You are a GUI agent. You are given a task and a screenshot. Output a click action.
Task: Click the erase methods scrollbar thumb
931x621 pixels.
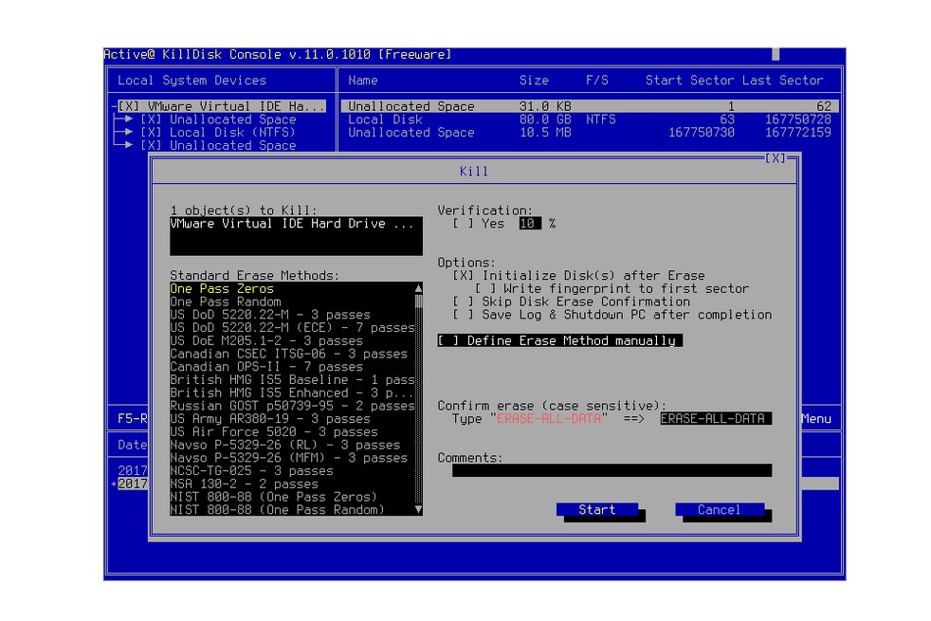[x=419, y=301]
